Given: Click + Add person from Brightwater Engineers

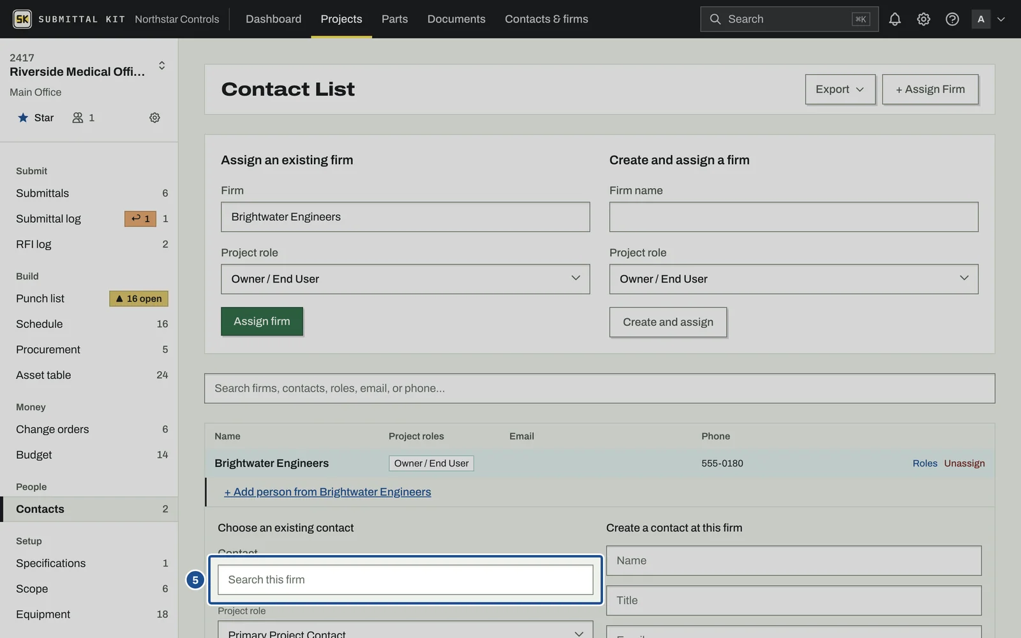Looking at the screenshot, I should click(327, 492).
